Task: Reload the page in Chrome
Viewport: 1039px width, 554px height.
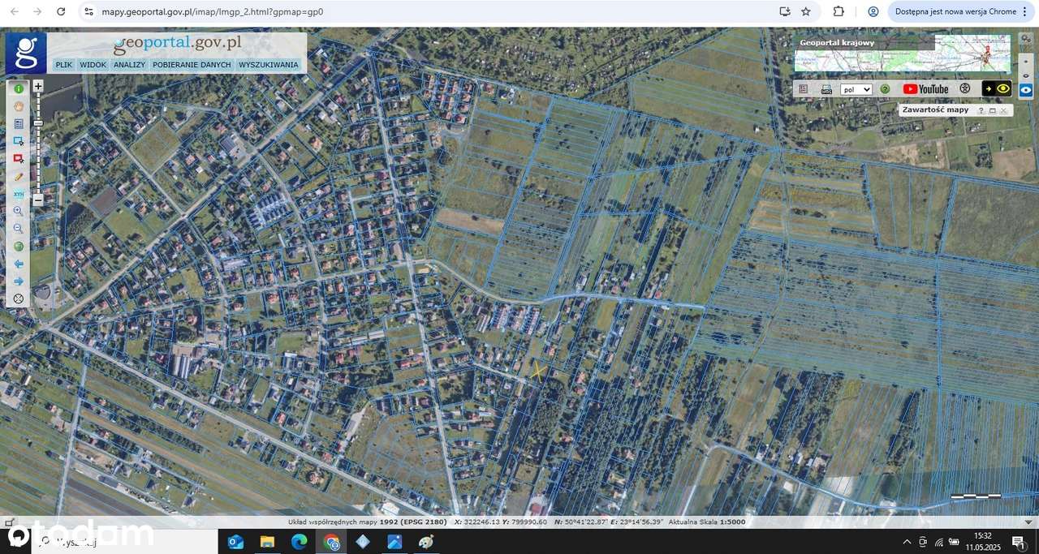Action: [x=61, y=11]
